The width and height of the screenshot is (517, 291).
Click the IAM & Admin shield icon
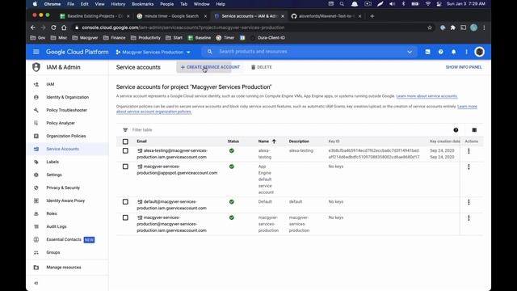pyautogui.click(x=36, y=67)
